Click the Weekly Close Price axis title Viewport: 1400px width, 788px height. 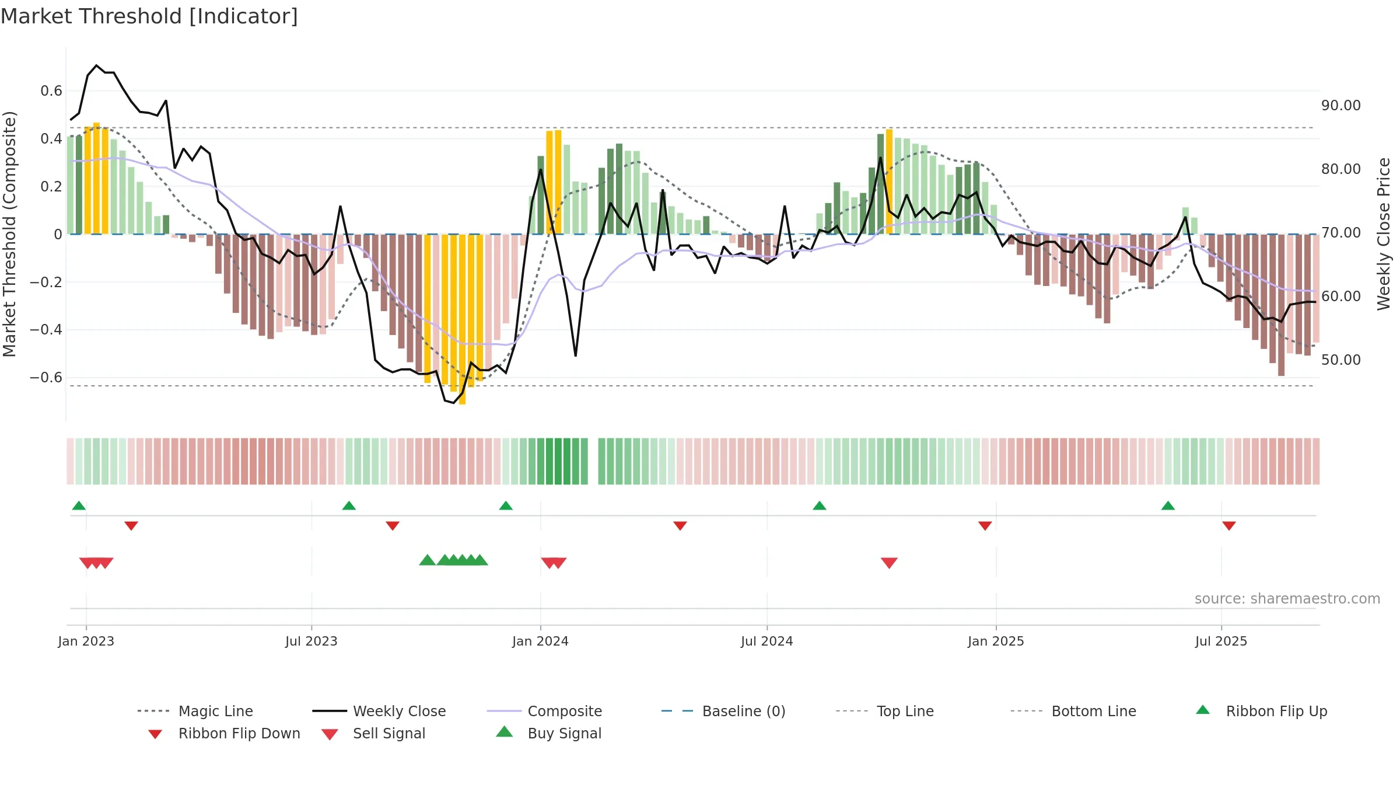[1384, 234]
